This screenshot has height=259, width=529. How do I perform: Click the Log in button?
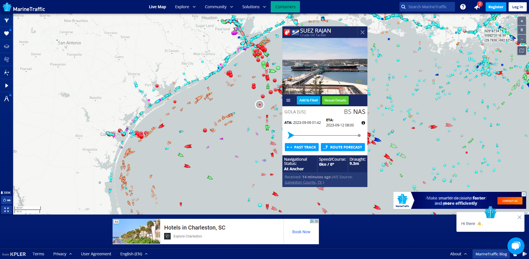click(518, 7)
